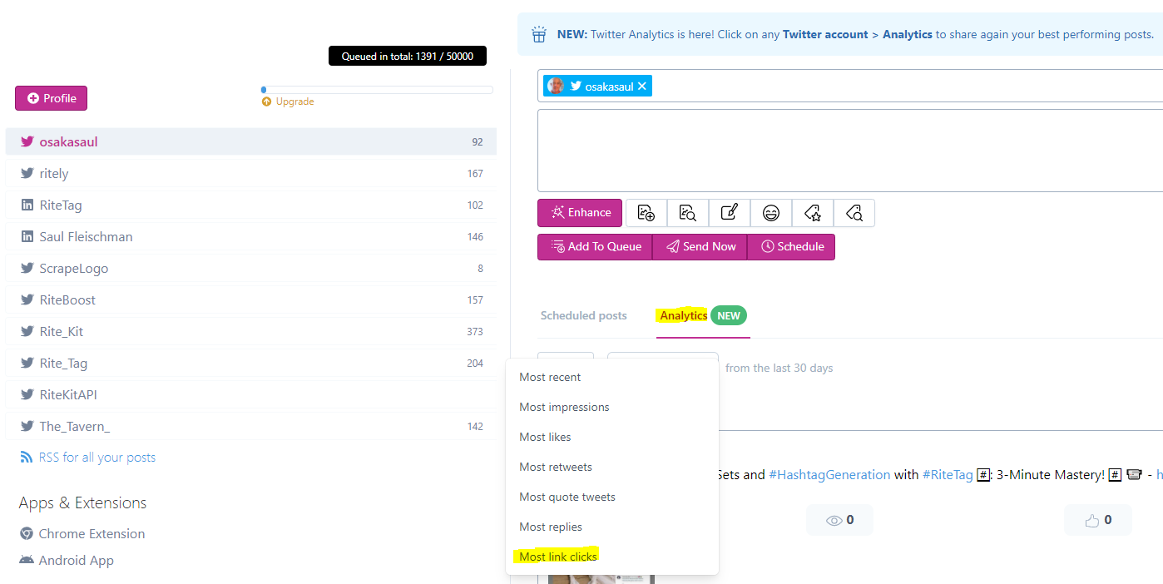Open the emoji picker smiley icon
The height and width of the screenshot is (584, 1163).
[771, 213]
